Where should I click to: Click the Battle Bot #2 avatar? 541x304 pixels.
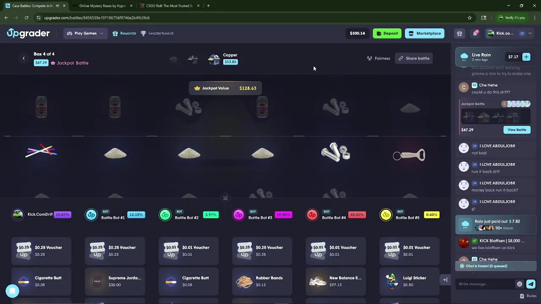tap(165, 214)
